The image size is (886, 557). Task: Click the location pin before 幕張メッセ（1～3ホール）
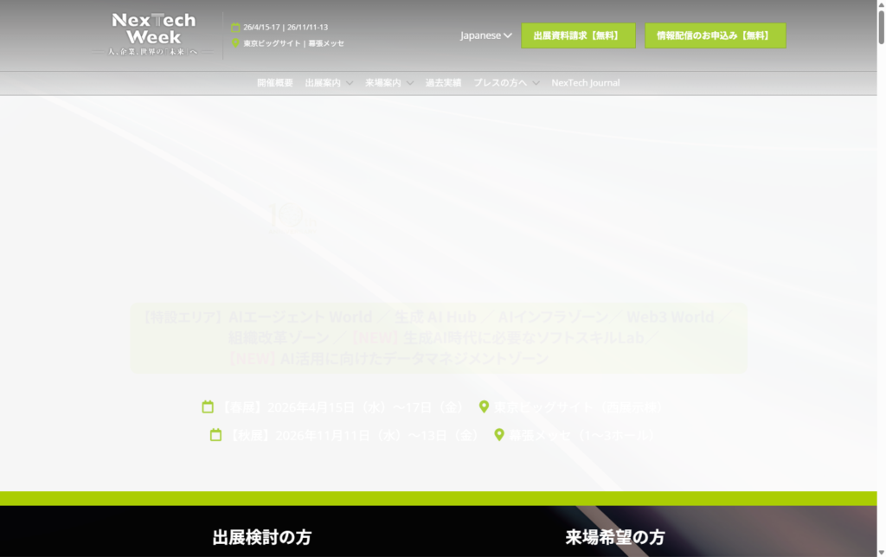point(499,435)
